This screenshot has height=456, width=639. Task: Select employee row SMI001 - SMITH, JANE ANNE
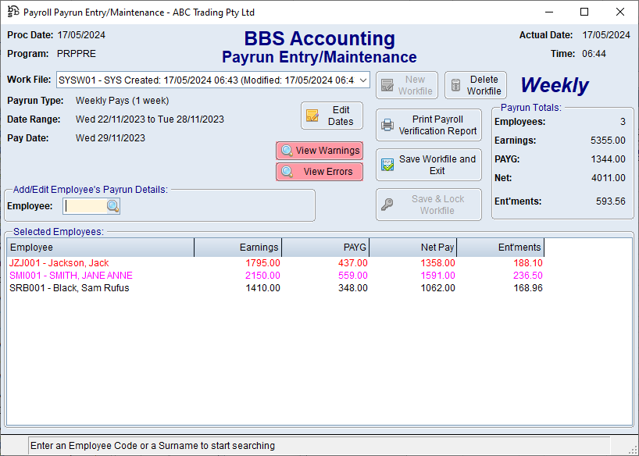(71, 276)
